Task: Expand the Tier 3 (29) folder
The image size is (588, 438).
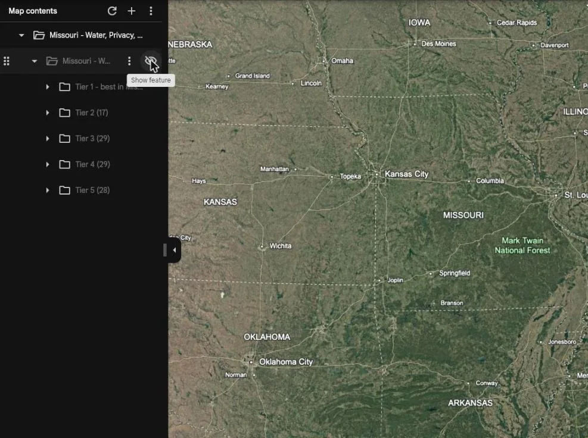Action: pyautogui.click(x=48, y=139)
